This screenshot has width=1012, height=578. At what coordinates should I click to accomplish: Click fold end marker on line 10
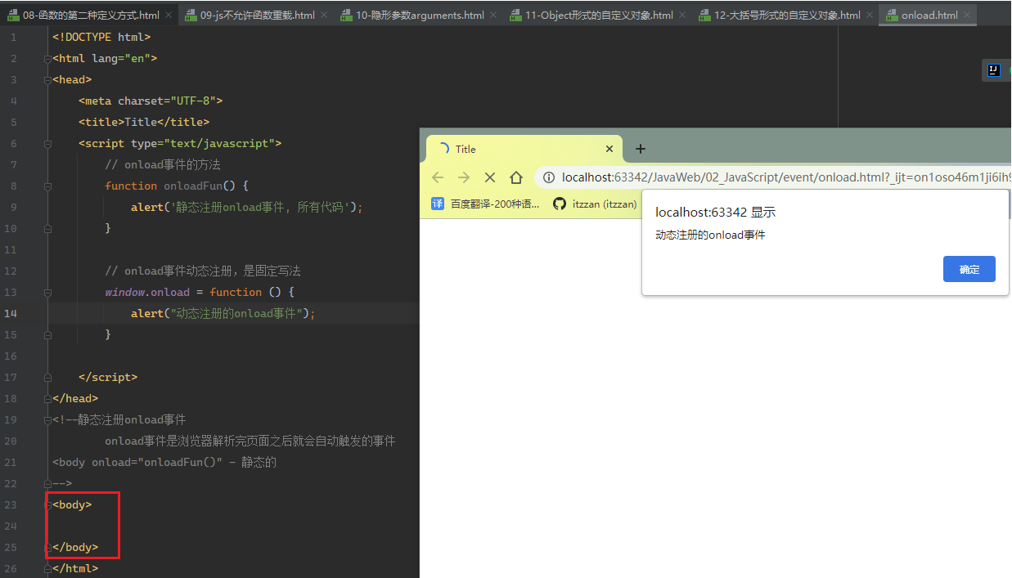click(47, 229)
